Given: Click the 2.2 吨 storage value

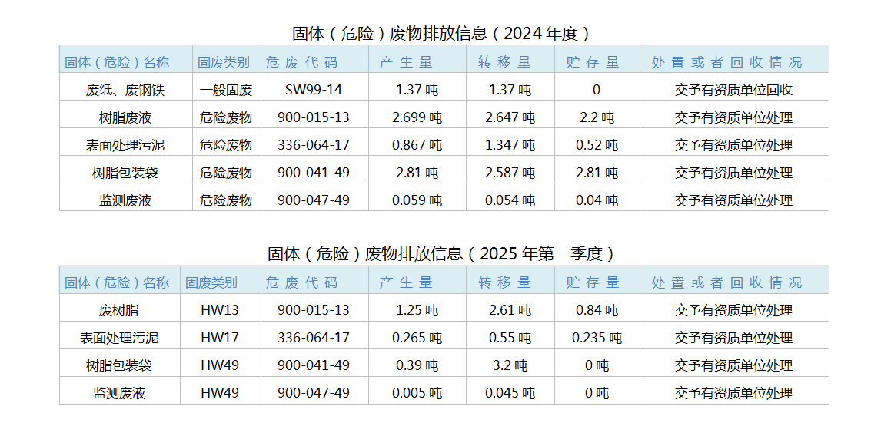Looking at the screenshot, I should (597, 117).
